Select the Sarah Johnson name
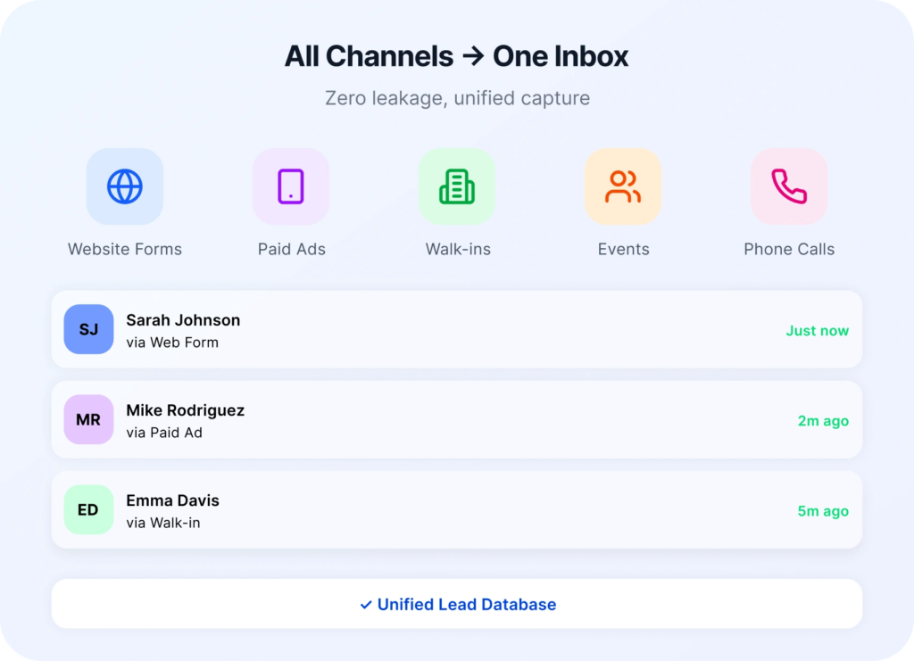This screenshot has height=661, width=914. [183, 320]
